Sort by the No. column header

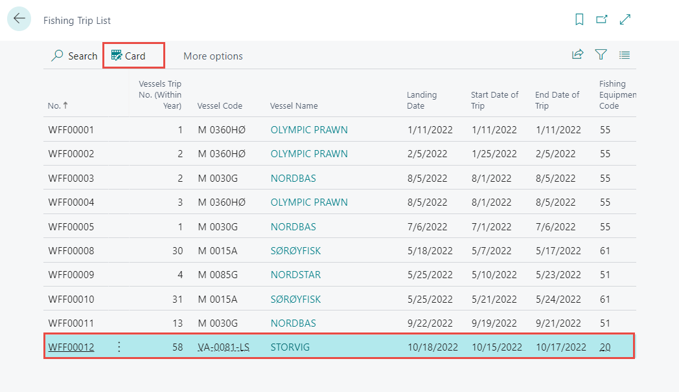(54, 105)
